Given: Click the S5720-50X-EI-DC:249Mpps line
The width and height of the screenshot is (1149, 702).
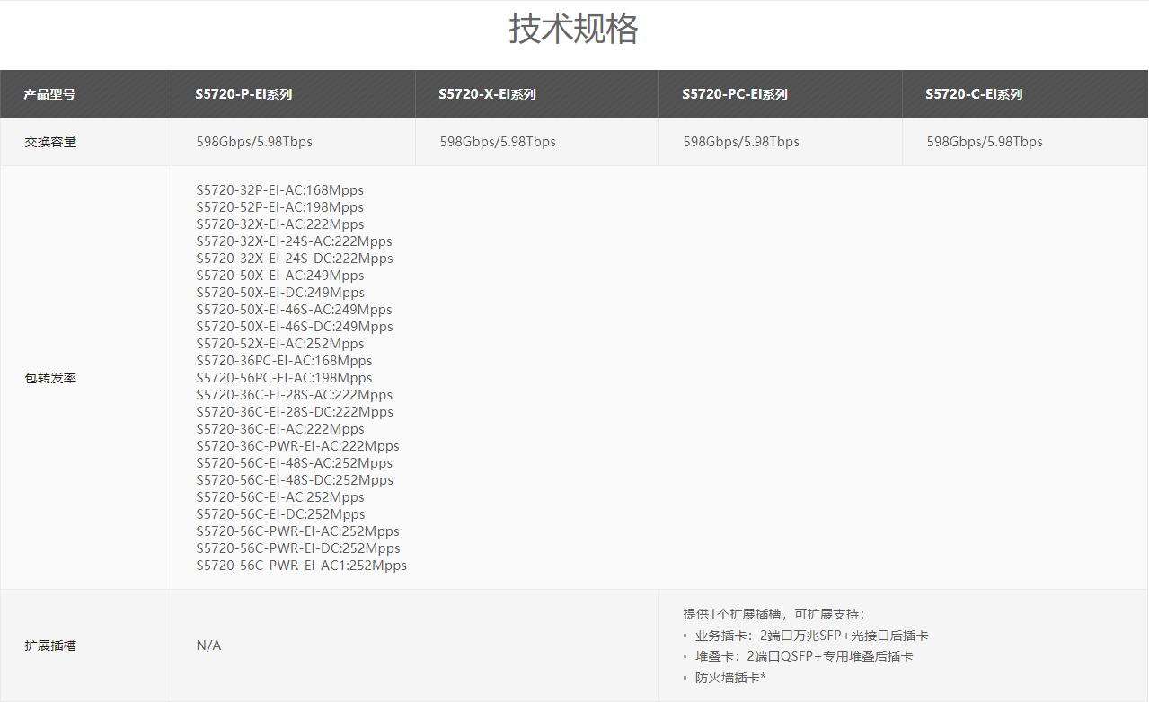Looking at the screenshot, I should pyautogui.click(x=280, y=293).
